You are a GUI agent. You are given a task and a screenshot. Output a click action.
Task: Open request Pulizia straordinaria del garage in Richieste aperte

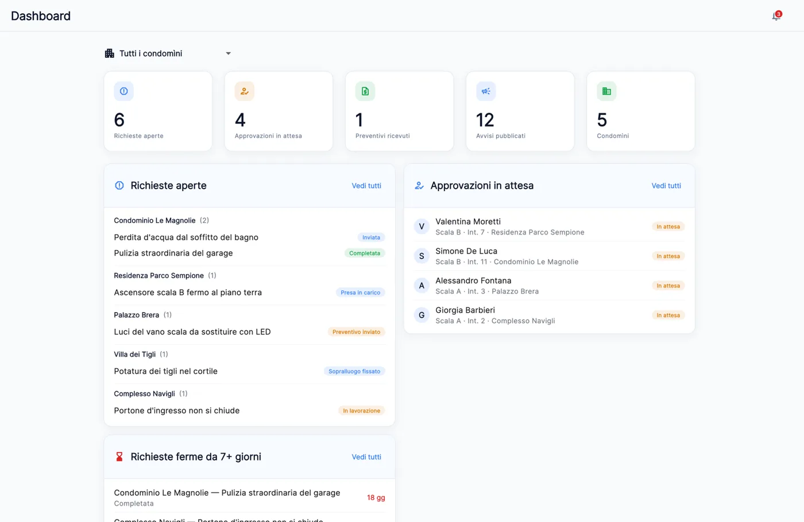249,253
